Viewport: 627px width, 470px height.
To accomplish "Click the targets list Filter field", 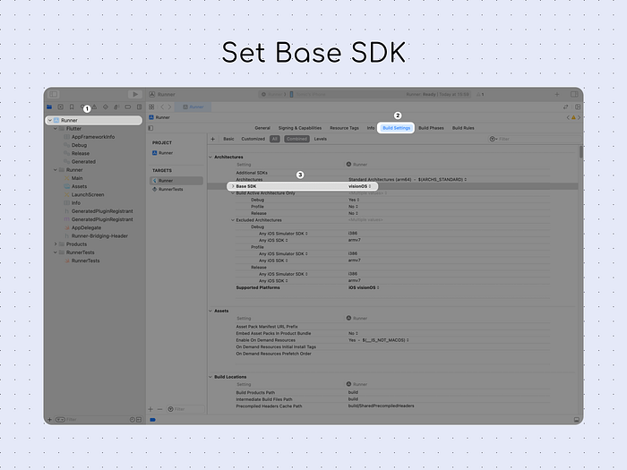I will tap(185, 409).
